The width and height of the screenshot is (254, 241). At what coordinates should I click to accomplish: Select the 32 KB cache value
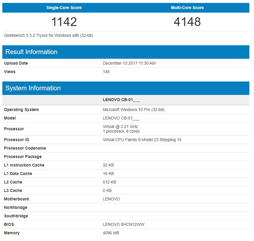point(108,165)
